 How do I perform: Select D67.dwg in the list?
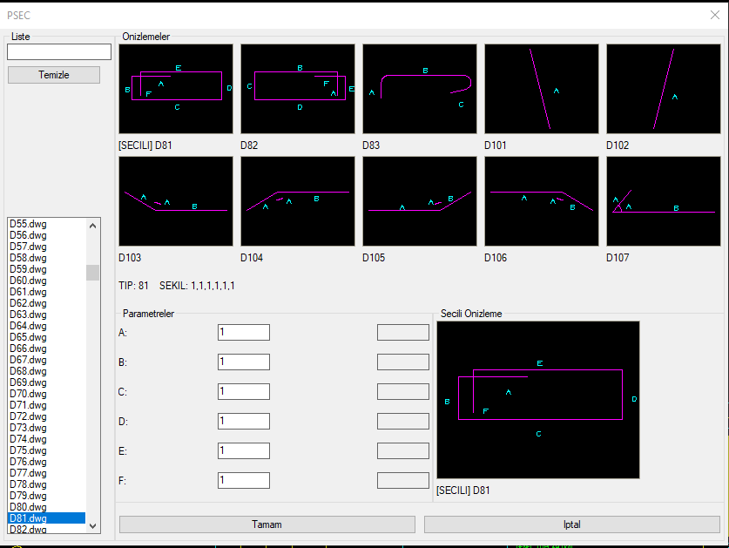(x=46, y=360)
